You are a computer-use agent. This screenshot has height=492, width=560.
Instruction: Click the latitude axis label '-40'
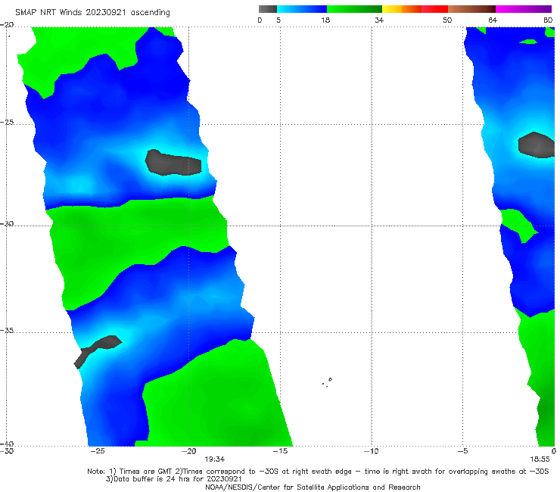click(7, 444)
